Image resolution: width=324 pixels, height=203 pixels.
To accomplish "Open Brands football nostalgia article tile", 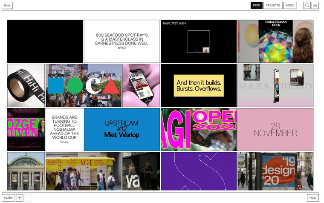I will [64, 129].
